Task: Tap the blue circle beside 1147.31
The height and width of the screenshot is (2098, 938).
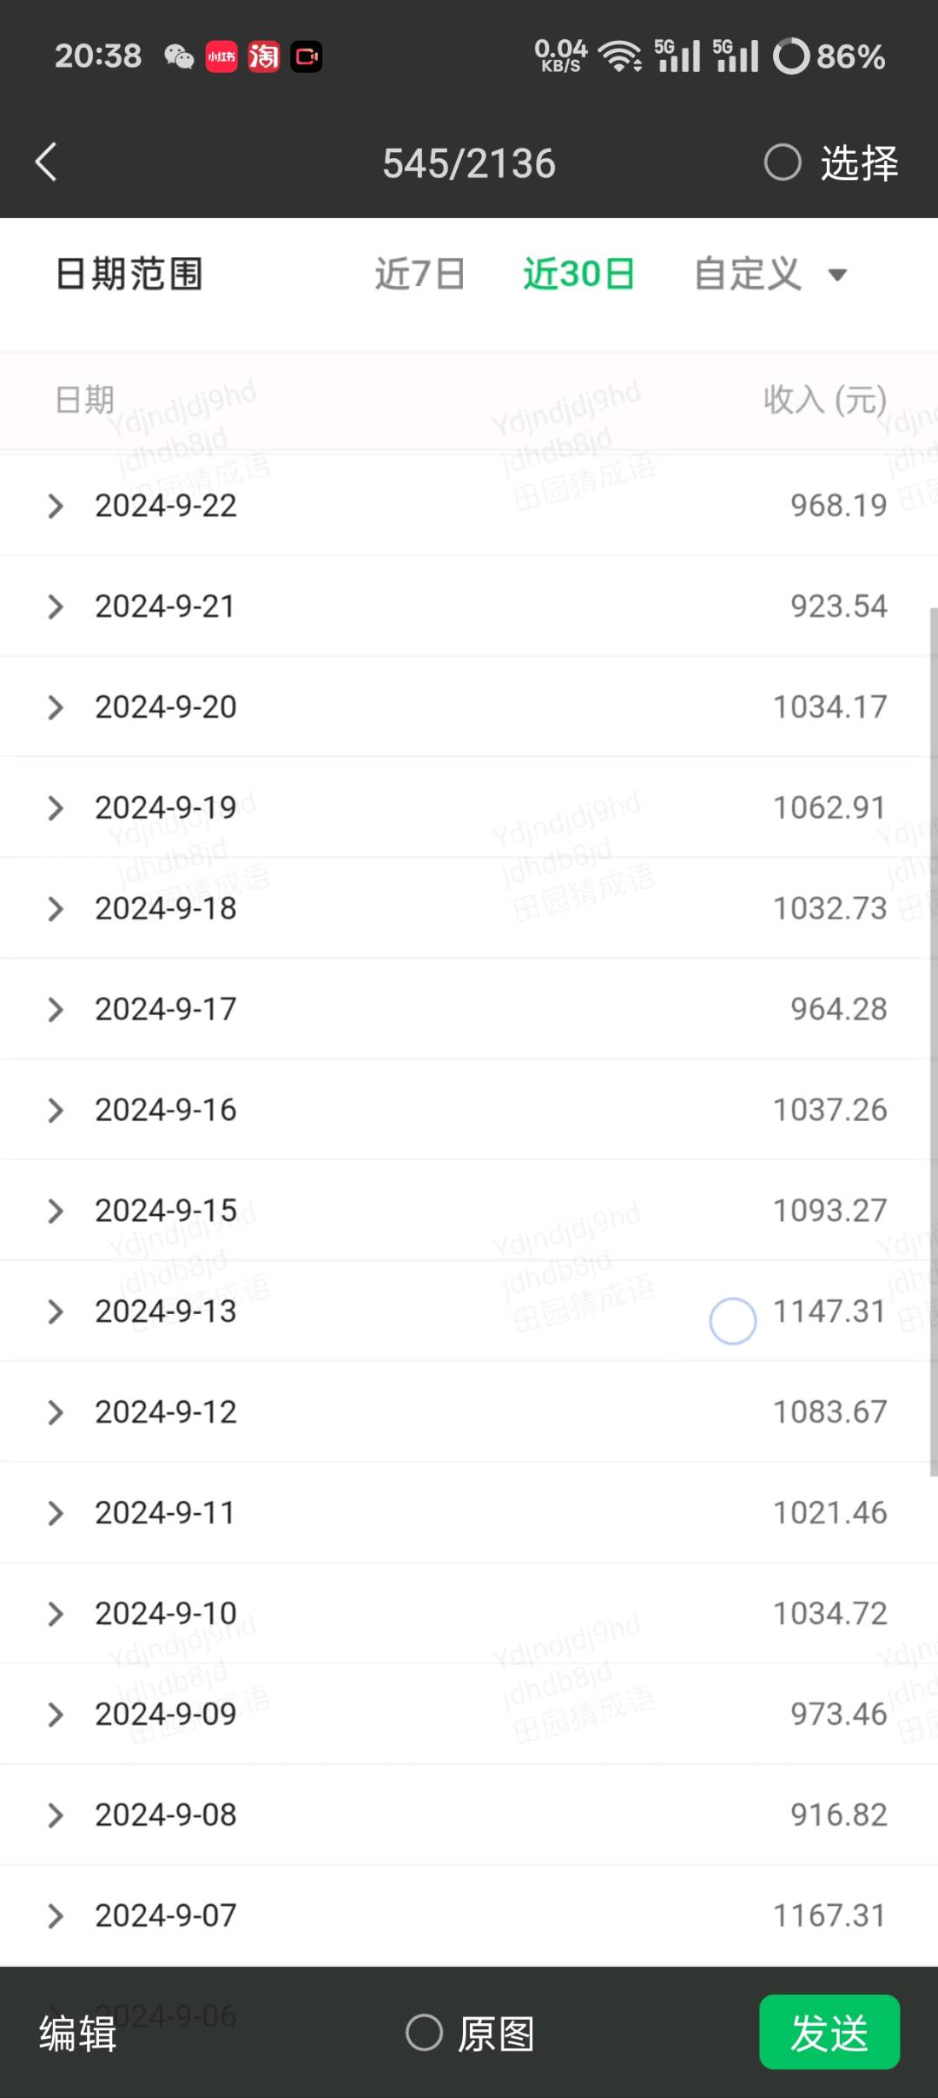Action: 732,1321
